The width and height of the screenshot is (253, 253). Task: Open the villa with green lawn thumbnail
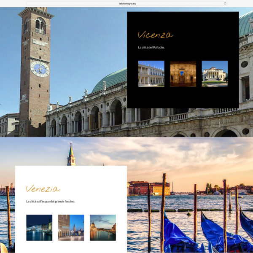point(215,73)
